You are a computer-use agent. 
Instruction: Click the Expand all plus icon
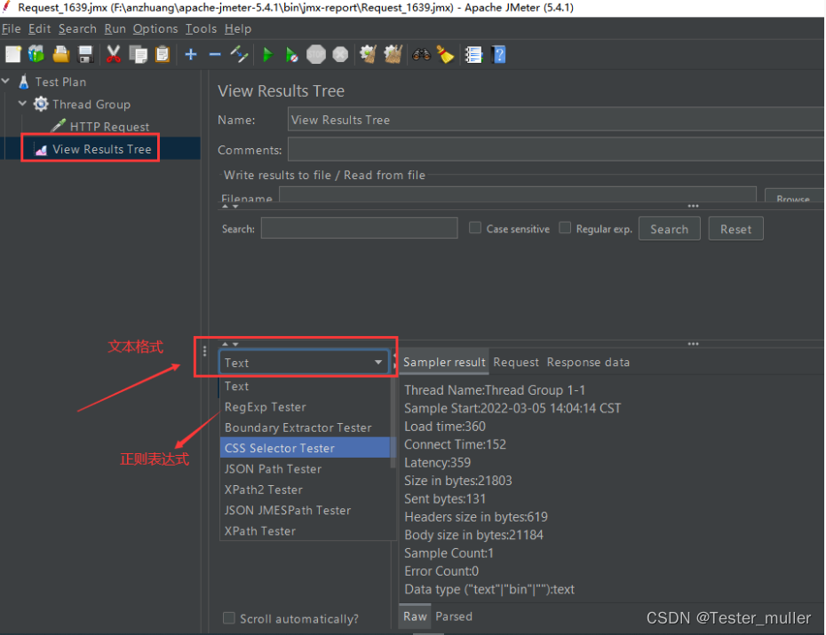pyautogui.click(x=191, y=54)
